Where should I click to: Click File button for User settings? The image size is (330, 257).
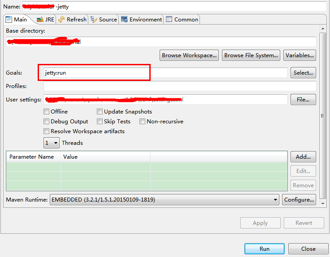point(303,99)
